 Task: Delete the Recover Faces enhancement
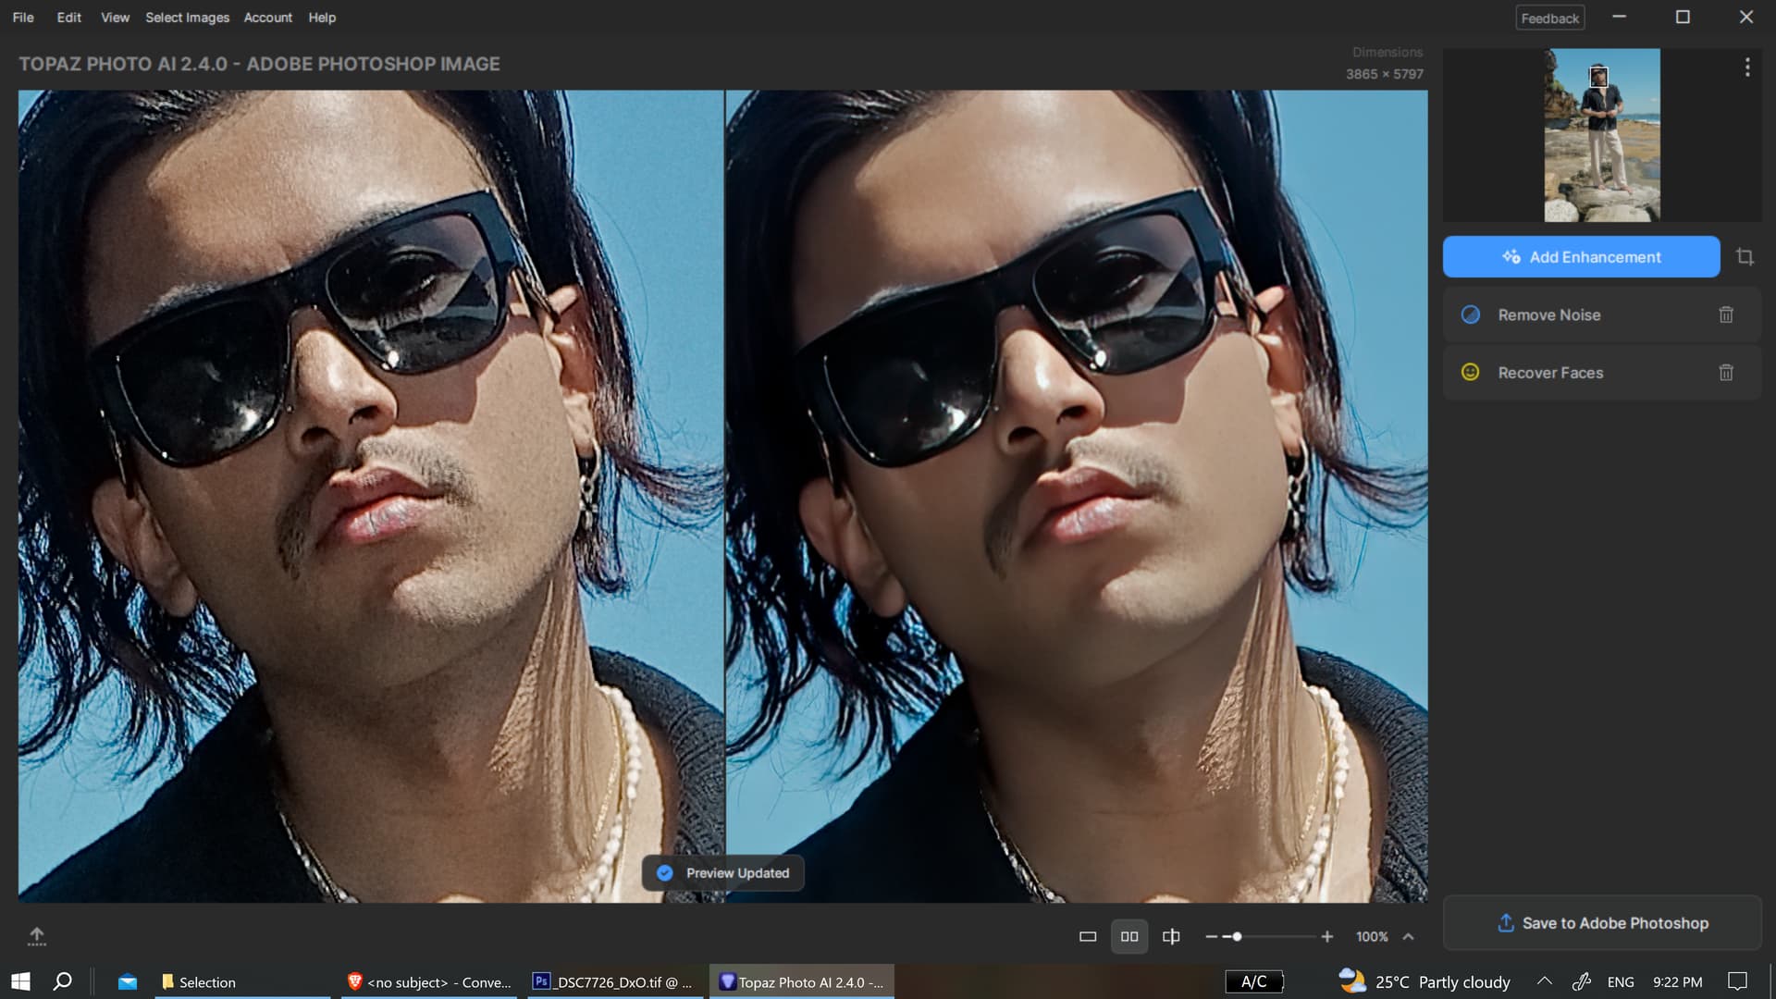click(x=1726, y=373)
